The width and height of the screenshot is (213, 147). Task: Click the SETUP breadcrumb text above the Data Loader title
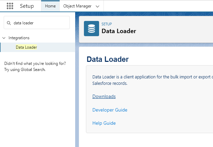(106, 24)
